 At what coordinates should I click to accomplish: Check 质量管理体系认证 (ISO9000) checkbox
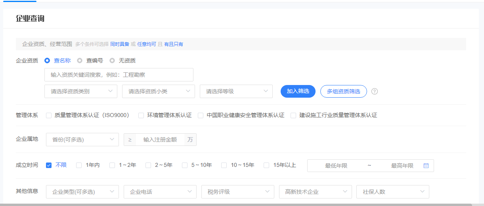click(x=49, y=115)
